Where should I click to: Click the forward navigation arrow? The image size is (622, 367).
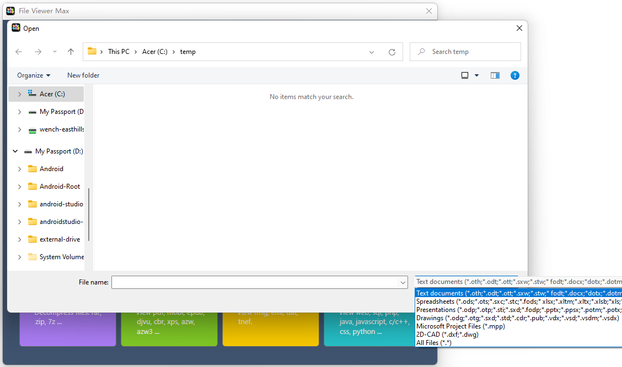37,51
